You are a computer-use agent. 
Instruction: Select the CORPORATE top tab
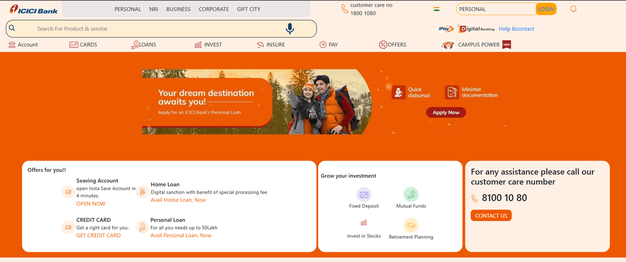(214, 9)
